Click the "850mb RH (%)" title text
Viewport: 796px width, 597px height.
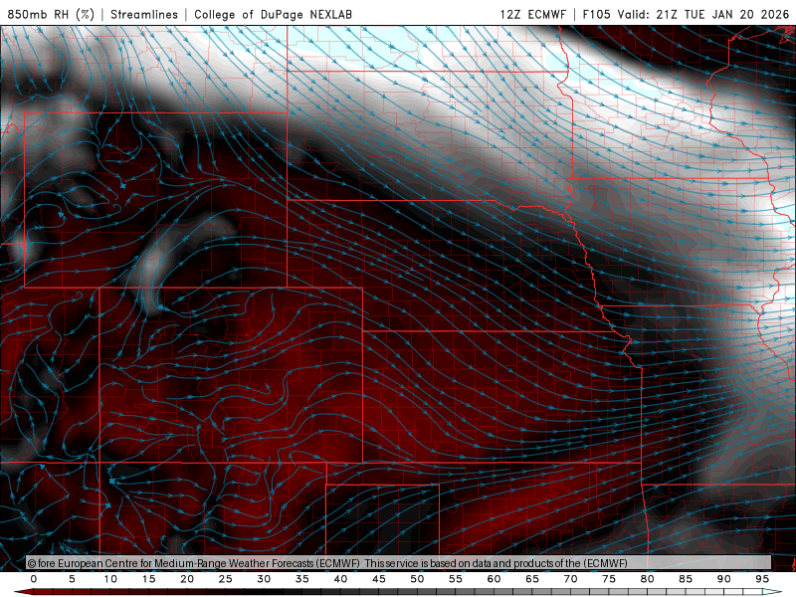(x=51, y=14)
